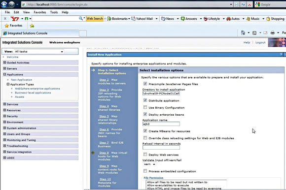Expand the Users and Groups section
286x190 pixels.
click(x=5, y=134)
